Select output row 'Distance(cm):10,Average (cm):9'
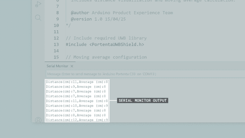This screenshot has width=245, height=138. tap(77, 106)
